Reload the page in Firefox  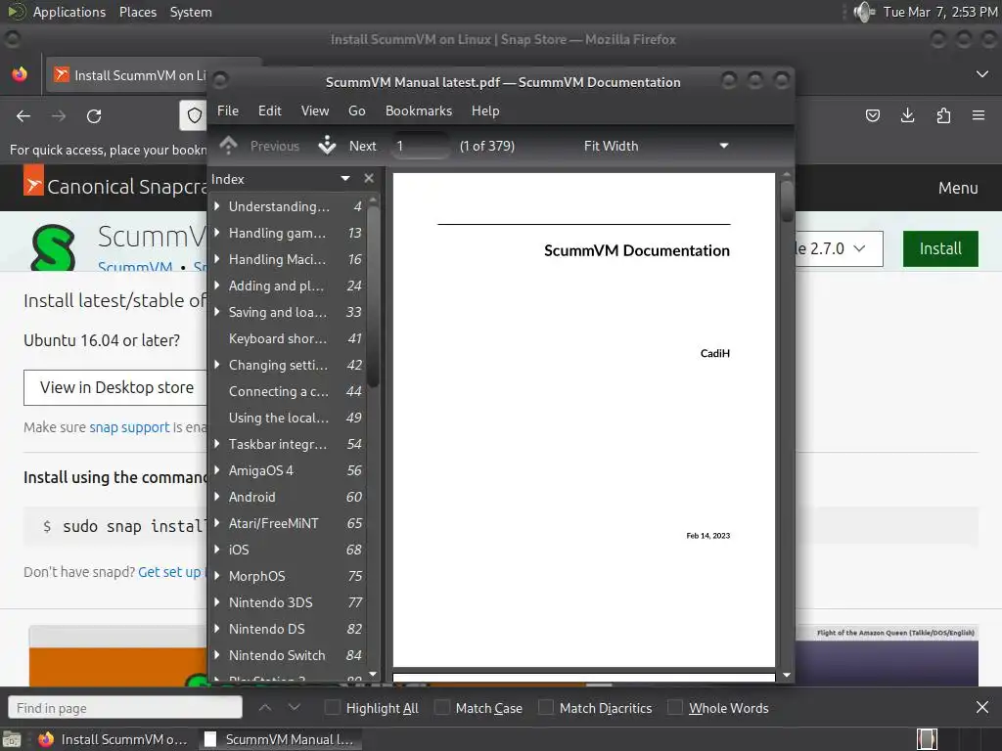[x=94, y=116]
